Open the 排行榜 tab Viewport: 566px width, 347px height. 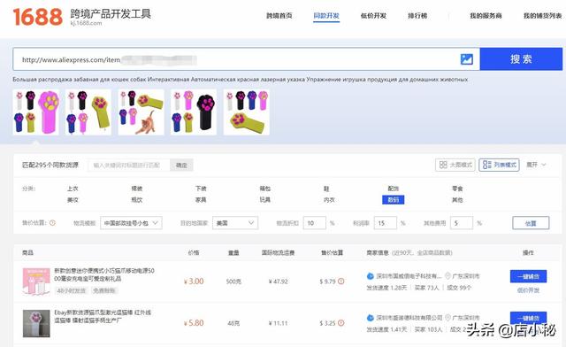point(417,16)
